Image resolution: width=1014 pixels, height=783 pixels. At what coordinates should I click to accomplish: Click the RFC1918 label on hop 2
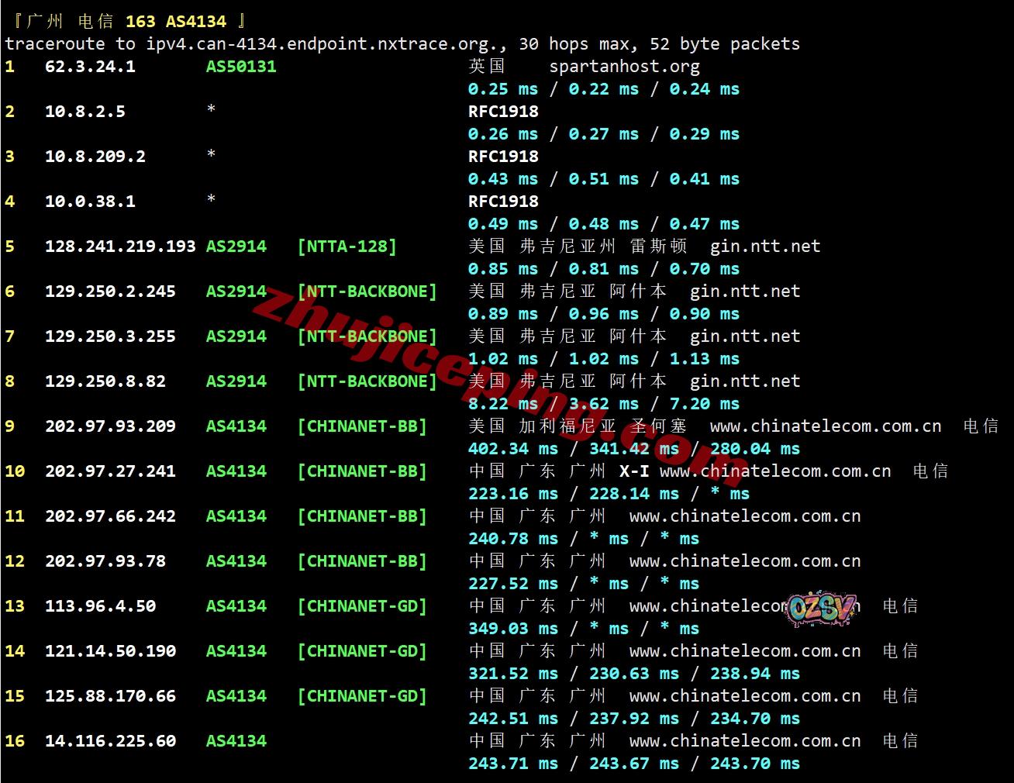(x=503, y=112)
